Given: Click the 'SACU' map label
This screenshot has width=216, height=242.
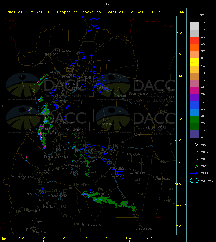Looking at the screenshot, I should point(170,88).
